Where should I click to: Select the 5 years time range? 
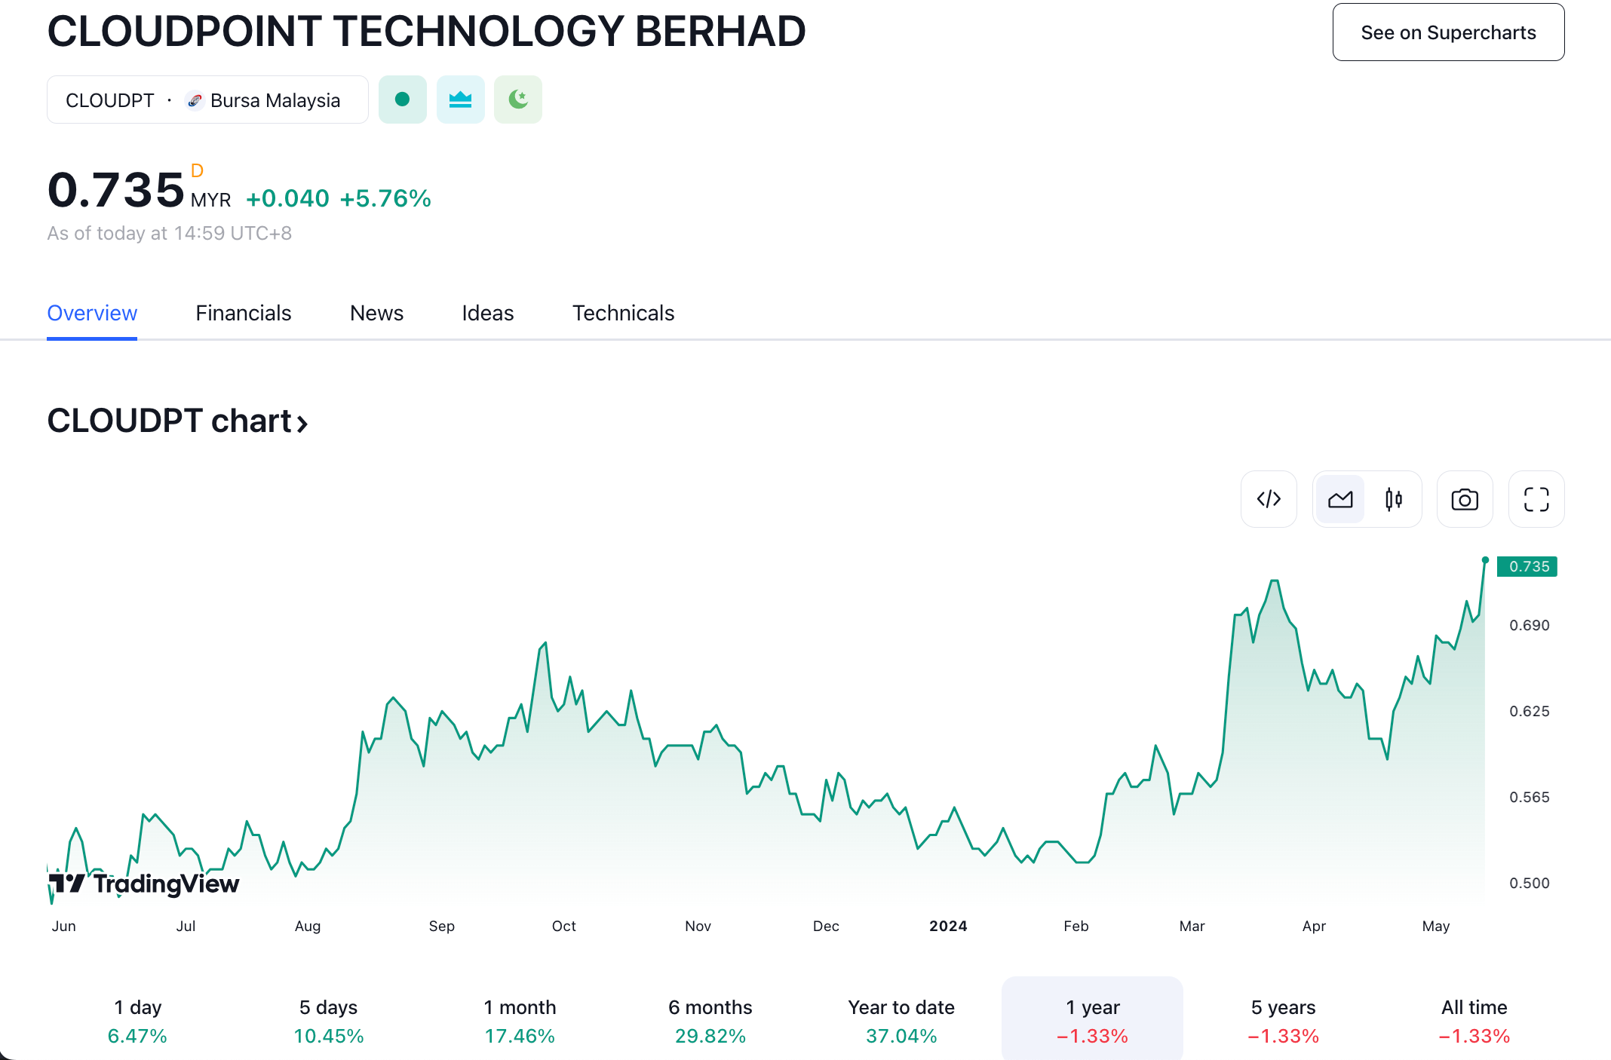1283,1021
